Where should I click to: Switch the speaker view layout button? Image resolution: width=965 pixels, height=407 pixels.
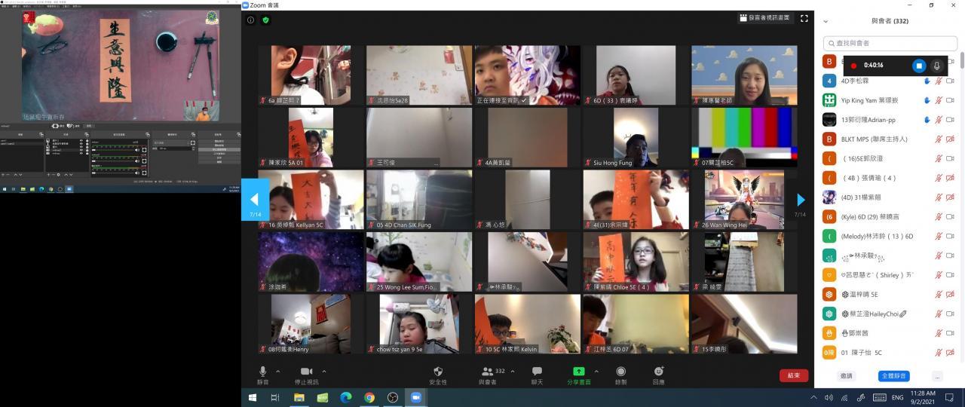click(764, 18)
